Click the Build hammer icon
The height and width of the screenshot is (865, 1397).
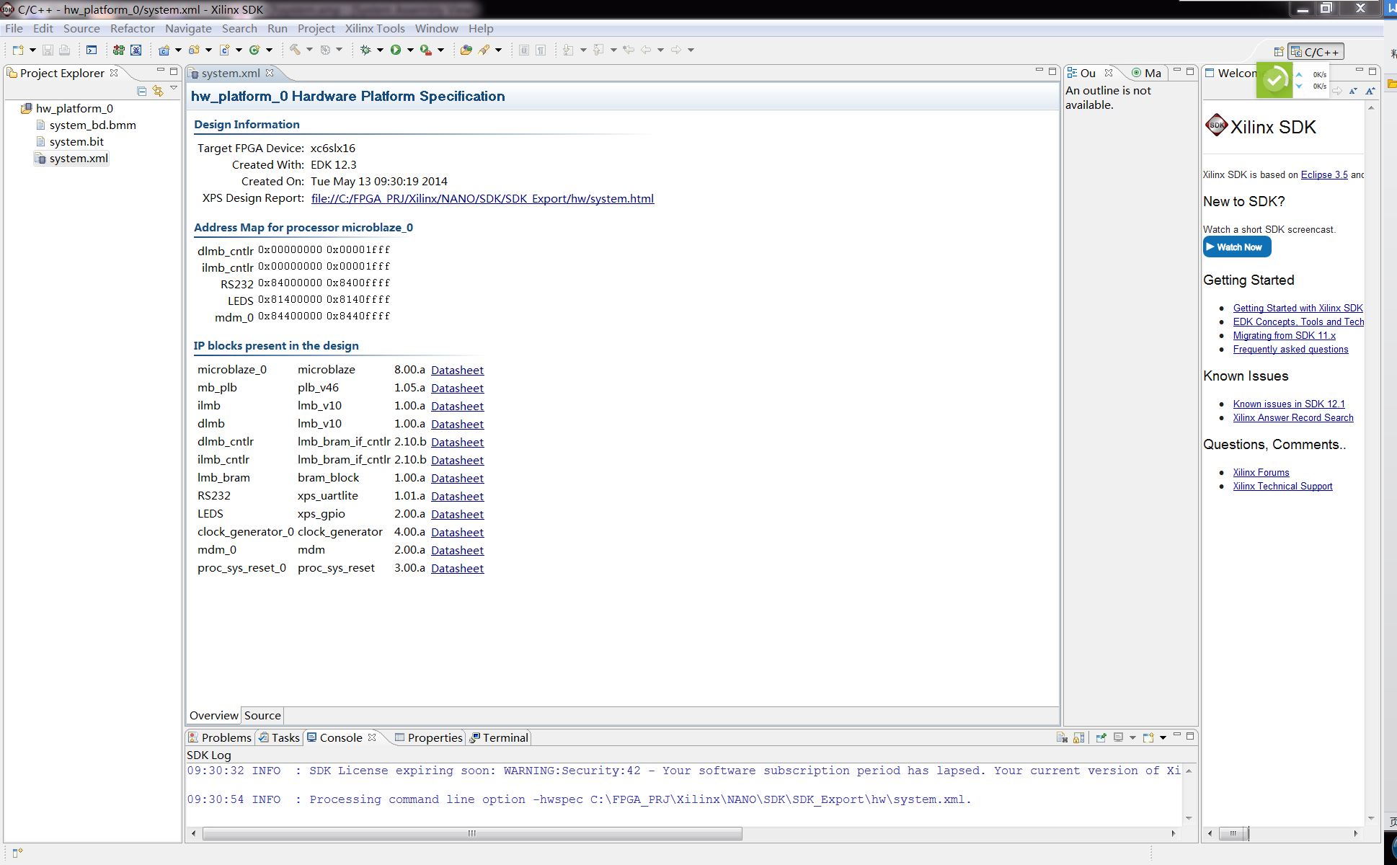point(295,50)
